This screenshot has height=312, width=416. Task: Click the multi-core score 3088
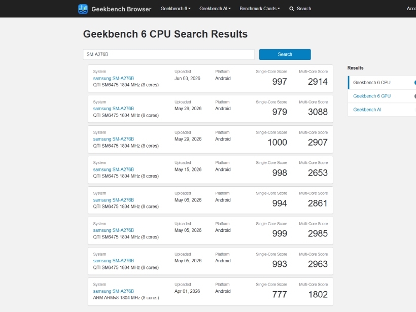[x=318, y=112]
